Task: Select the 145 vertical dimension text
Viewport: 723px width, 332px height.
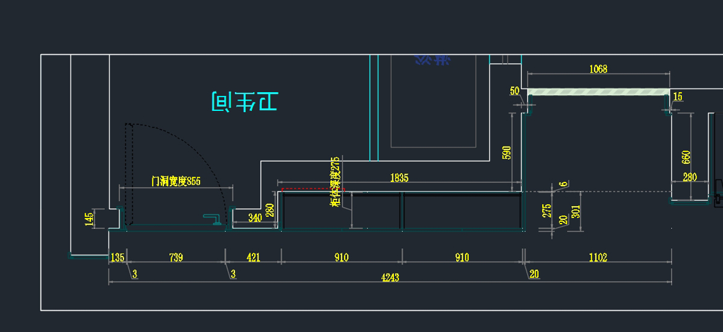Action: 89,218
